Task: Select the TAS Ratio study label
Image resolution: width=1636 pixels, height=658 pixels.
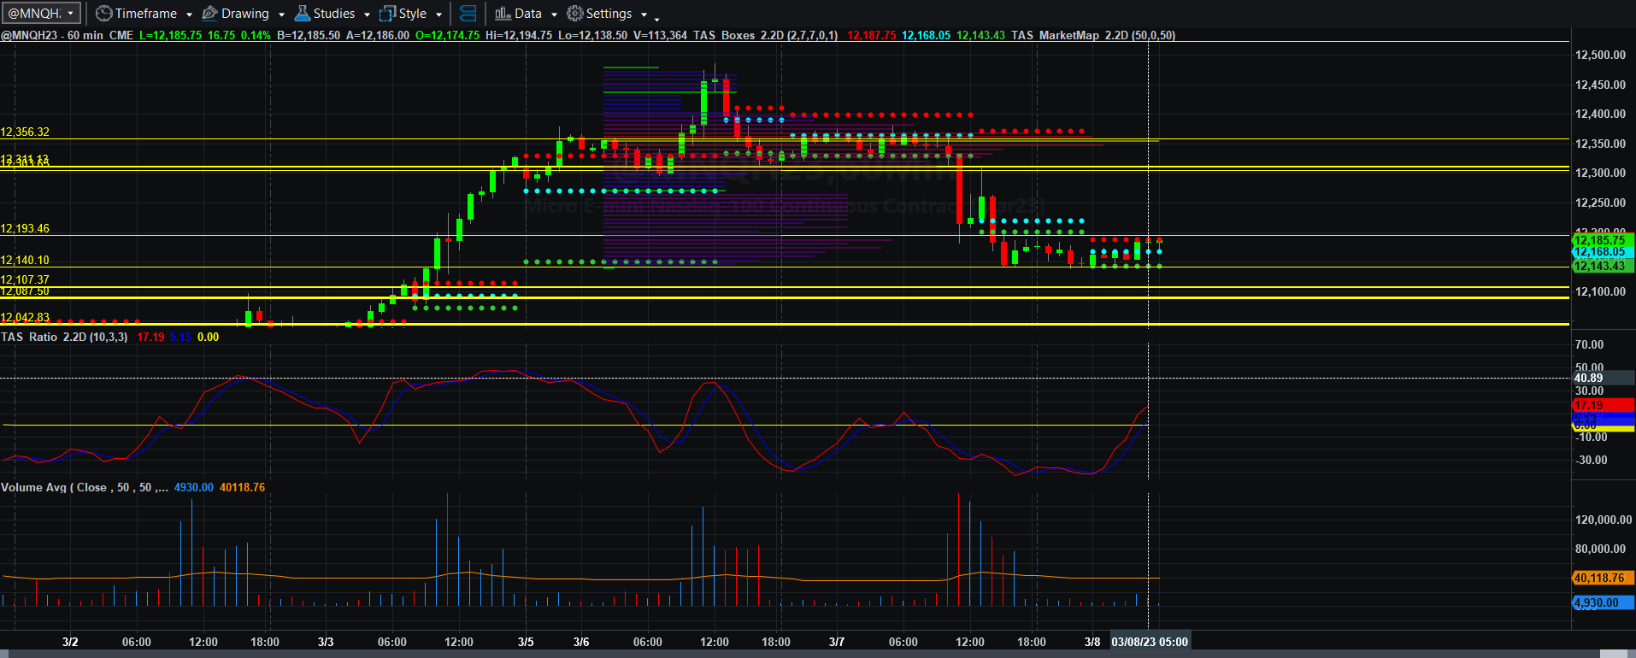Action: (64, 337)
